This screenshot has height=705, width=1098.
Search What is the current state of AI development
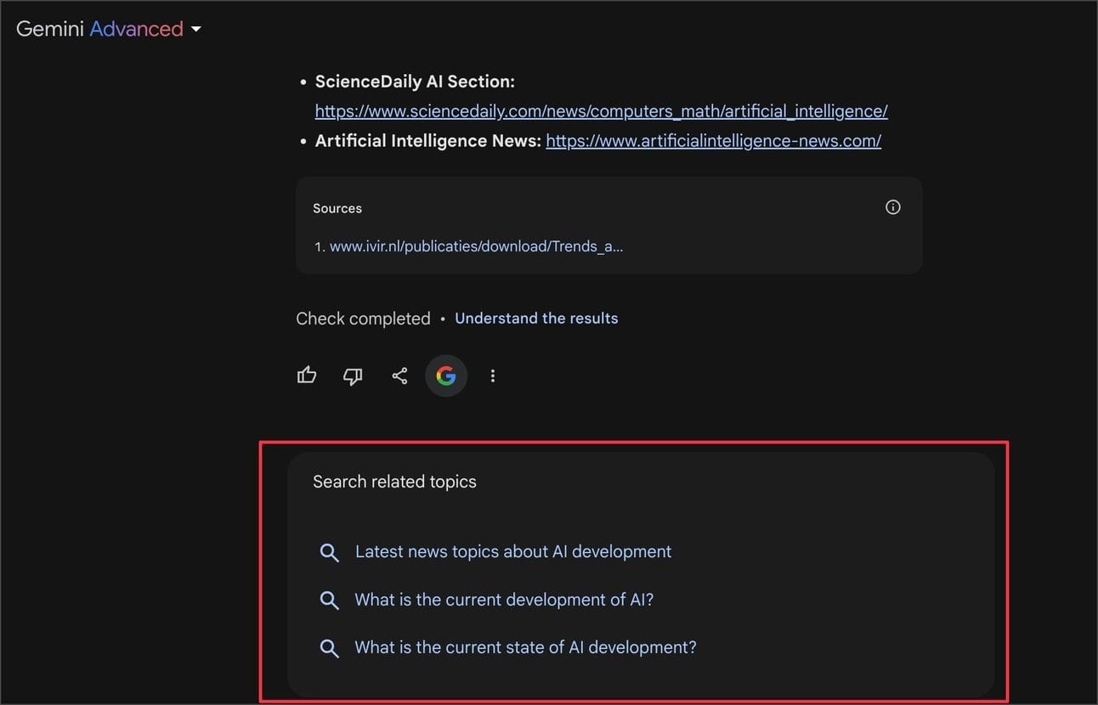tap(525, 647)
